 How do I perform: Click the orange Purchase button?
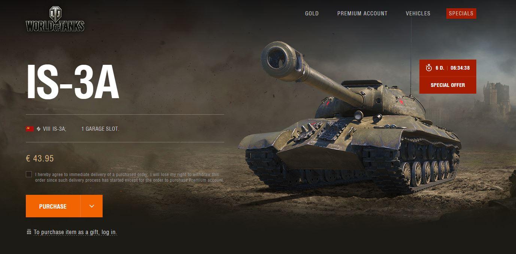[53, 206]
